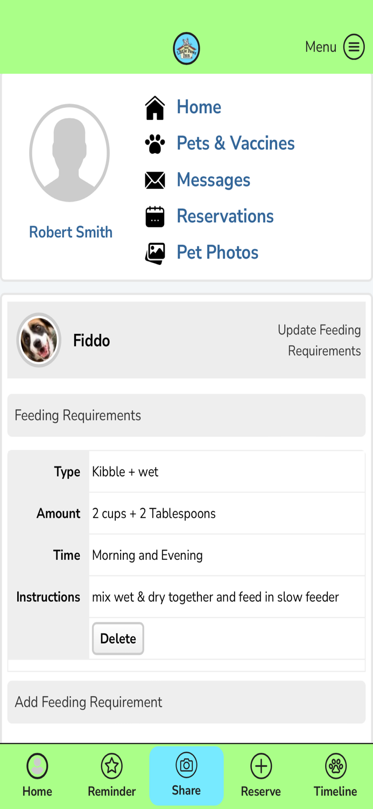Open the Reservations link
Image resolution: width=373 pixels, height=809 pixels.
(x=225, y=216)
